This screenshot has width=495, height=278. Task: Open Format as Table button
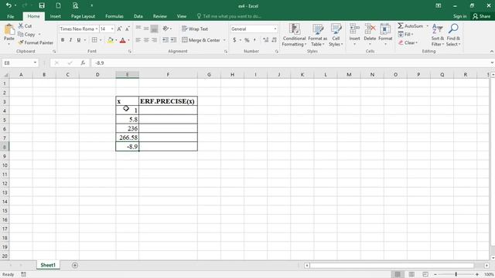point(318,35)
